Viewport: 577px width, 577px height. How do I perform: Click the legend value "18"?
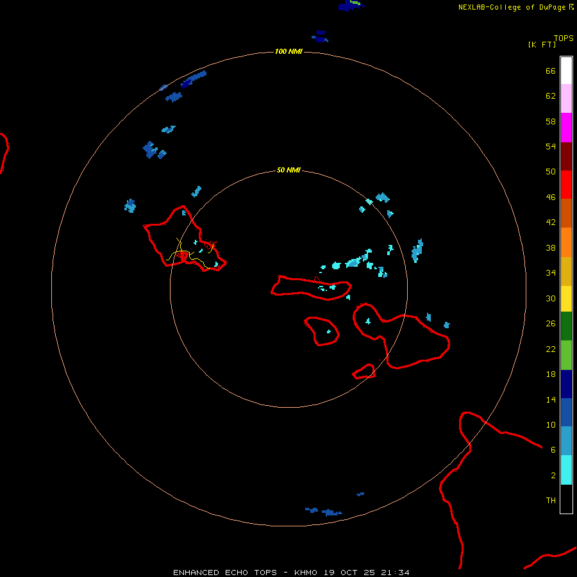[551, 374]
